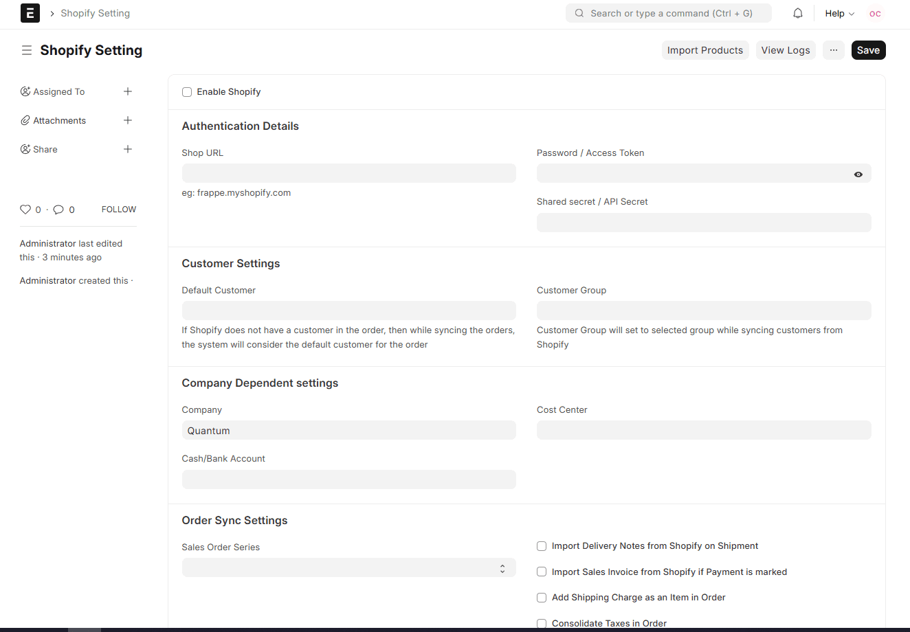Screen dimensions: 910x632
Task: Click the 'eg: frappe.myshopify.com' hint text
Action: click(x=236, y=193)
